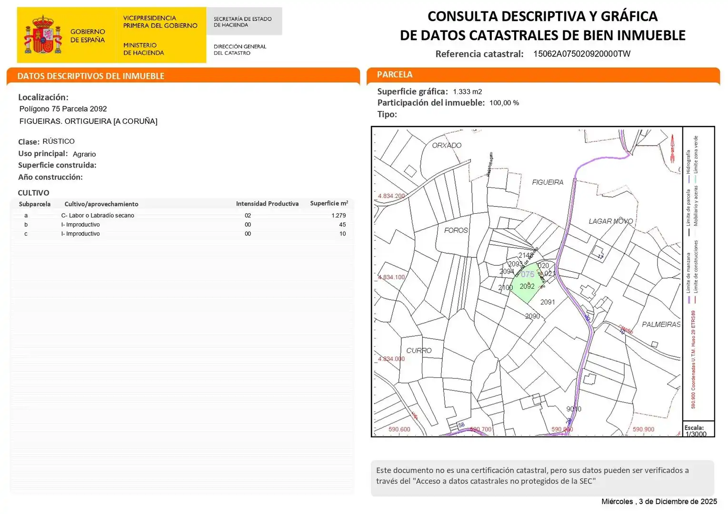The width and height of the screenshot is (728, 514).
Task: Click the 'Hidrografía' legend entry
Action: tap(688, 166)
